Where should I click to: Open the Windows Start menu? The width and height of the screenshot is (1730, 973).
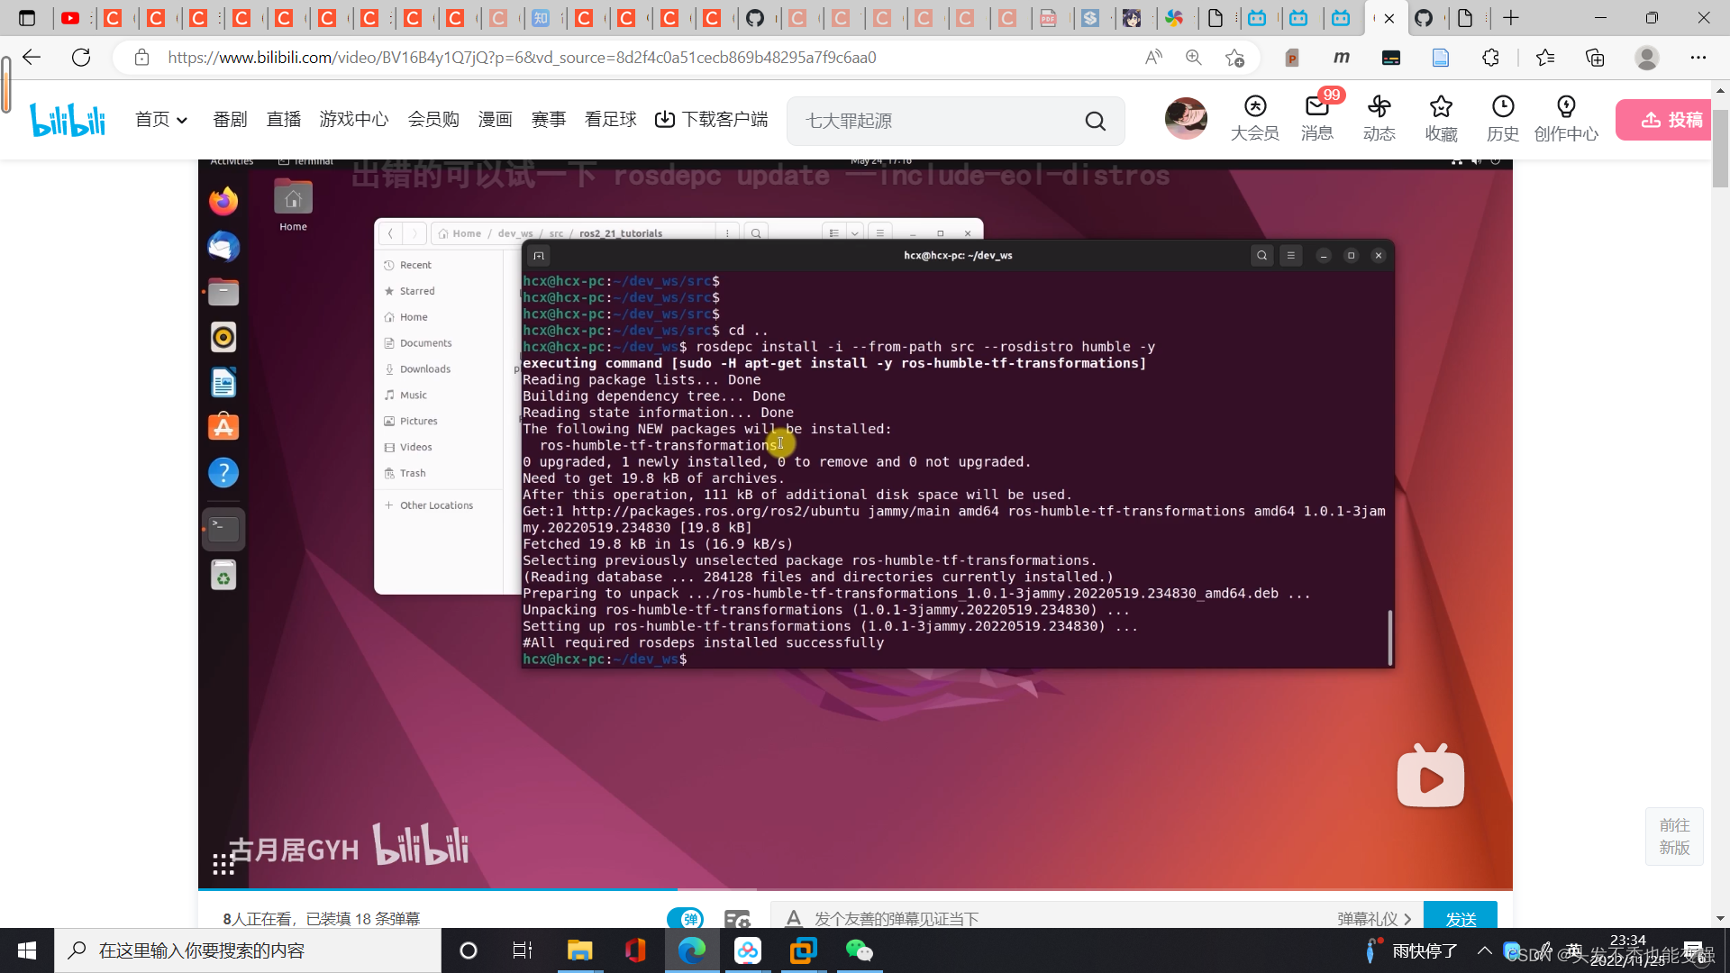[27, 950]
